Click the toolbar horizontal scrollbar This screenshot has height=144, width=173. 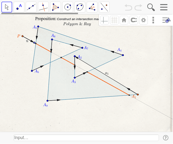tap(40, 13)
